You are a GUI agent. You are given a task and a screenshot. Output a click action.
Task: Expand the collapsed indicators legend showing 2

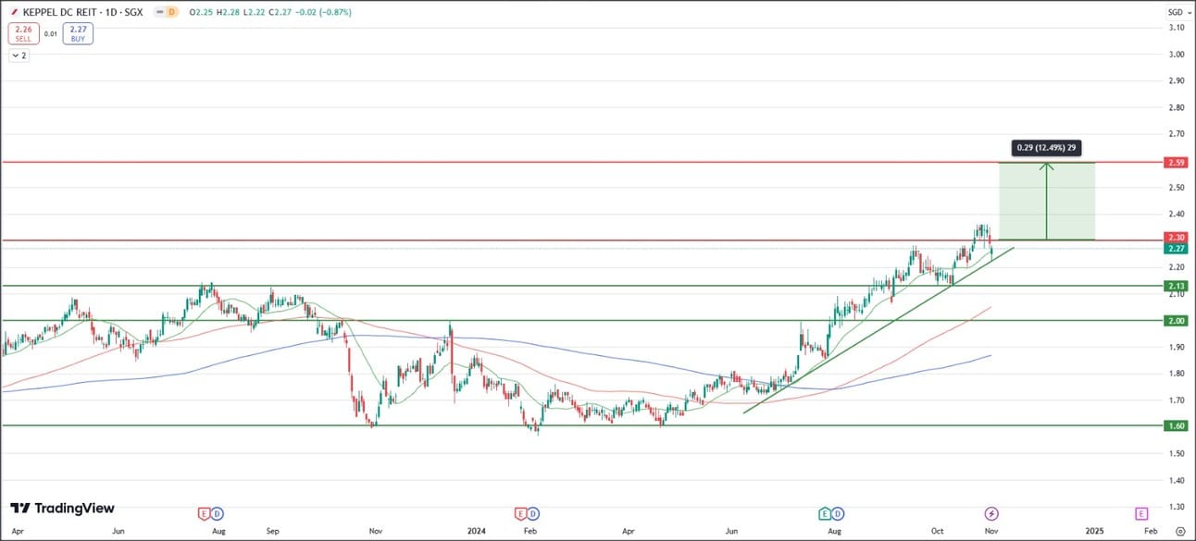coord(19,55)
